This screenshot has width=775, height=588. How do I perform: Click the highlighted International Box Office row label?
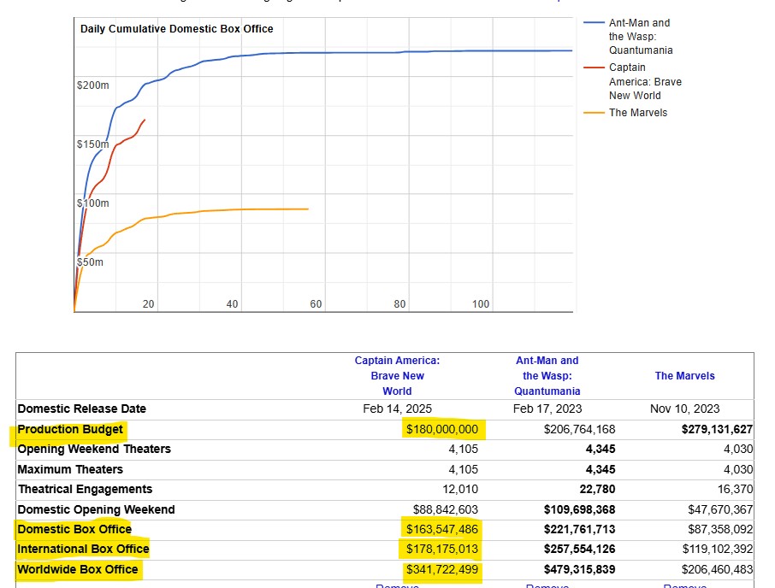[83, 549]
